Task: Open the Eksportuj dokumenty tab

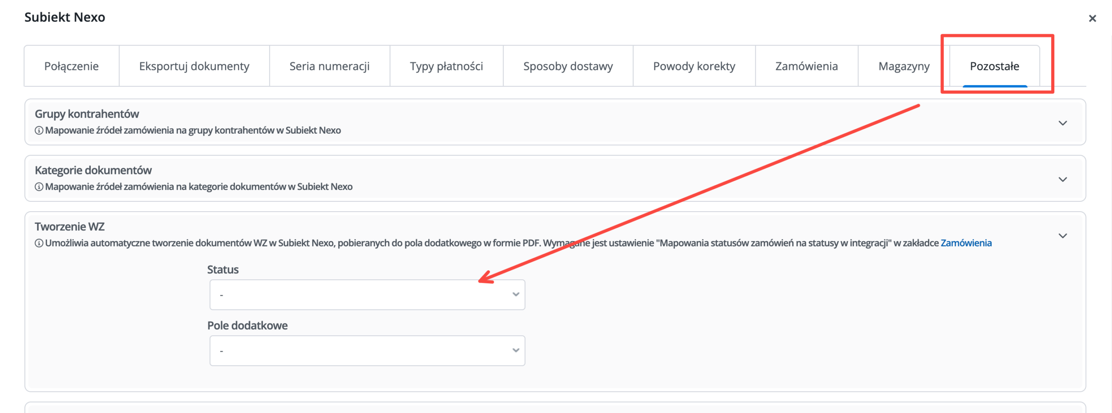Action: tap(194, 66)
